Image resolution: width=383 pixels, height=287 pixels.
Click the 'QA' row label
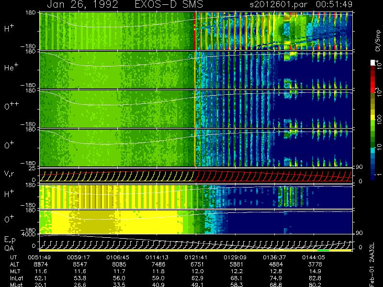9,248
